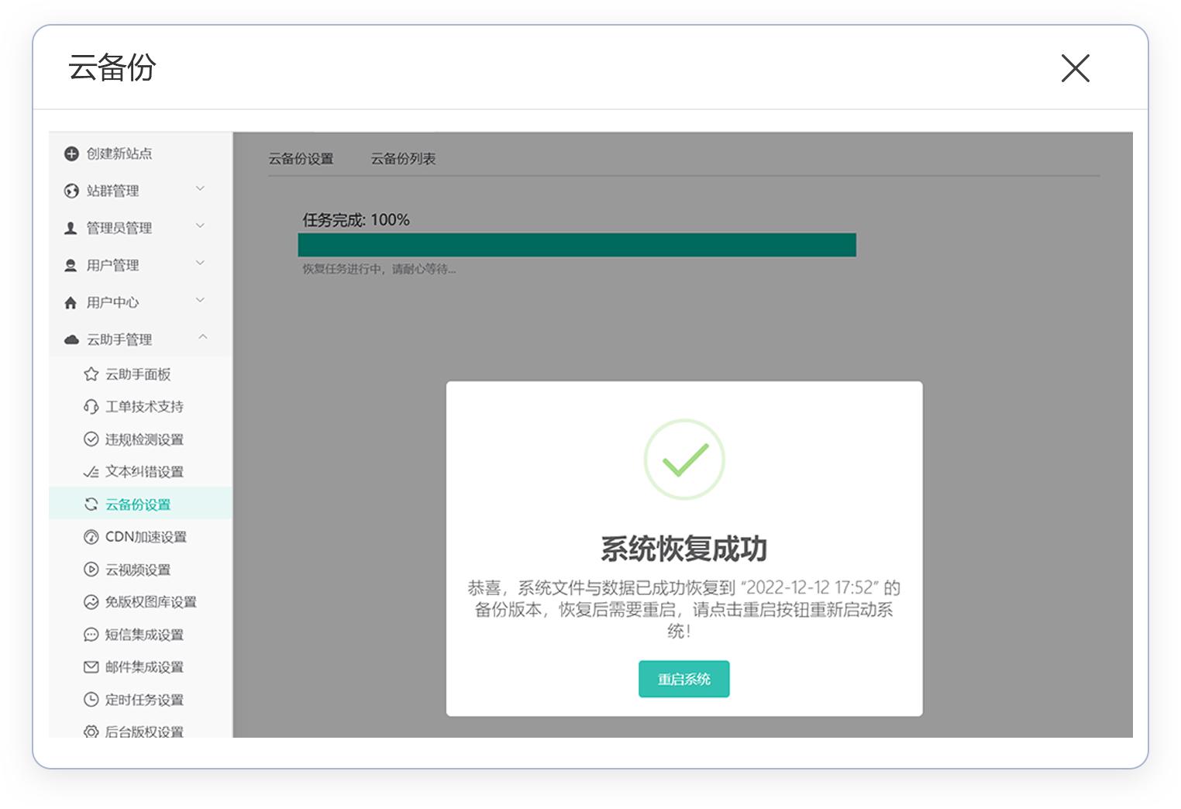Click the 创建新站点 plus icon
The height and width of the screenshot is (809, 1181).
pyautogui.click(x=71, y=154)
